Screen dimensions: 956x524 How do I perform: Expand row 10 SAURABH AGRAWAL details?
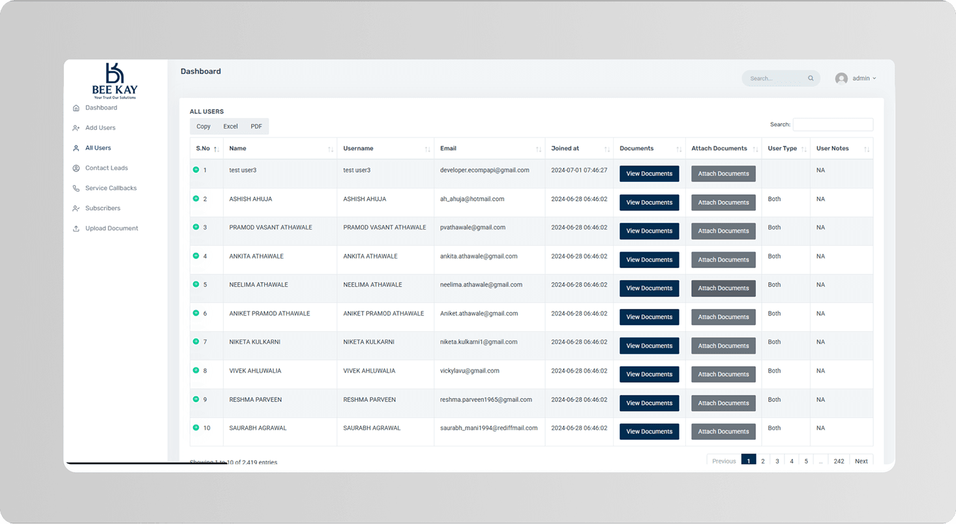[196, 428]
